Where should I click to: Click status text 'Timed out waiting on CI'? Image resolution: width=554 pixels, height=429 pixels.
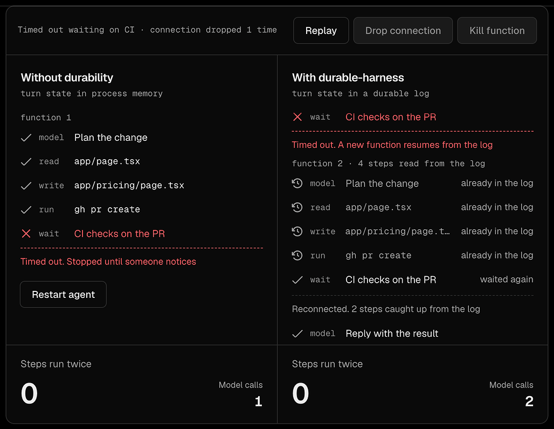click(76, 30)
